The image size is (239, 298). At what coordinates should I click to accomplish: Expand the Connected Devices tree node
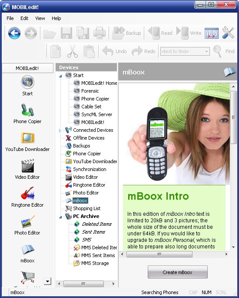pos(60,131)
